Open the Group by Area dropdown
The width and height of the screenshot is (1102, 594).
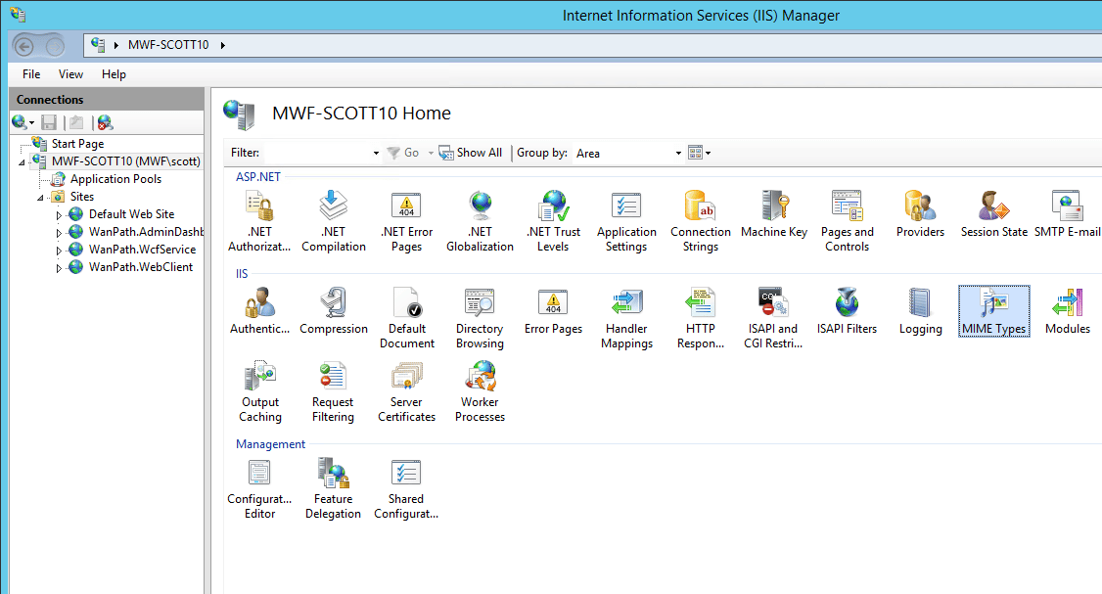[x=678, y=154]
